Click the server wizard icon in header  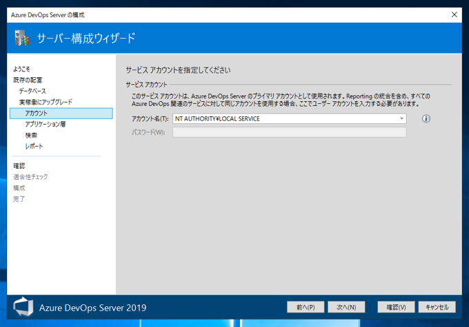pyautogui.click(x=22, y=38)
